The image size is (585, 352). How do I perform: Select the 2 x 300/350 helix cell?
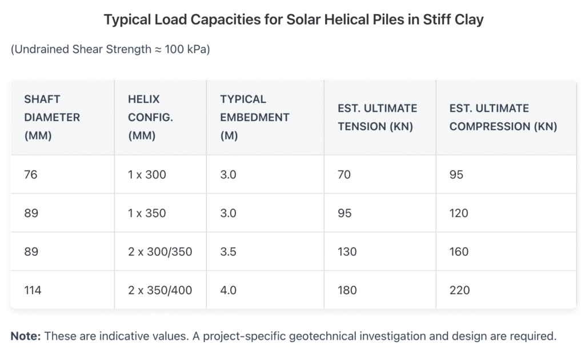pos(160,251)
